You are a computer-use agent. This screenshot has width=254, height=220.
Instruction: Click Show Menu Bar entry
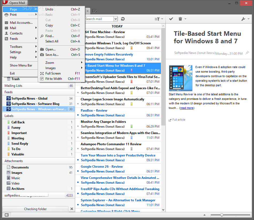20,65
